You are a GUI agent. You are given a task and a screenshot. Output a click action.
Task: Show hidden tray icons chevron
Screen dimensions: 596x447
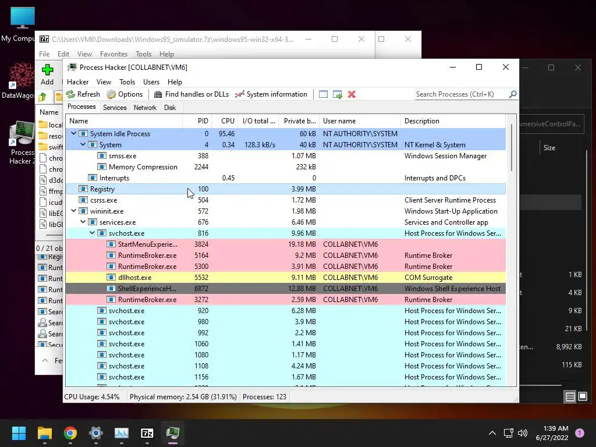tap(492, 433)
